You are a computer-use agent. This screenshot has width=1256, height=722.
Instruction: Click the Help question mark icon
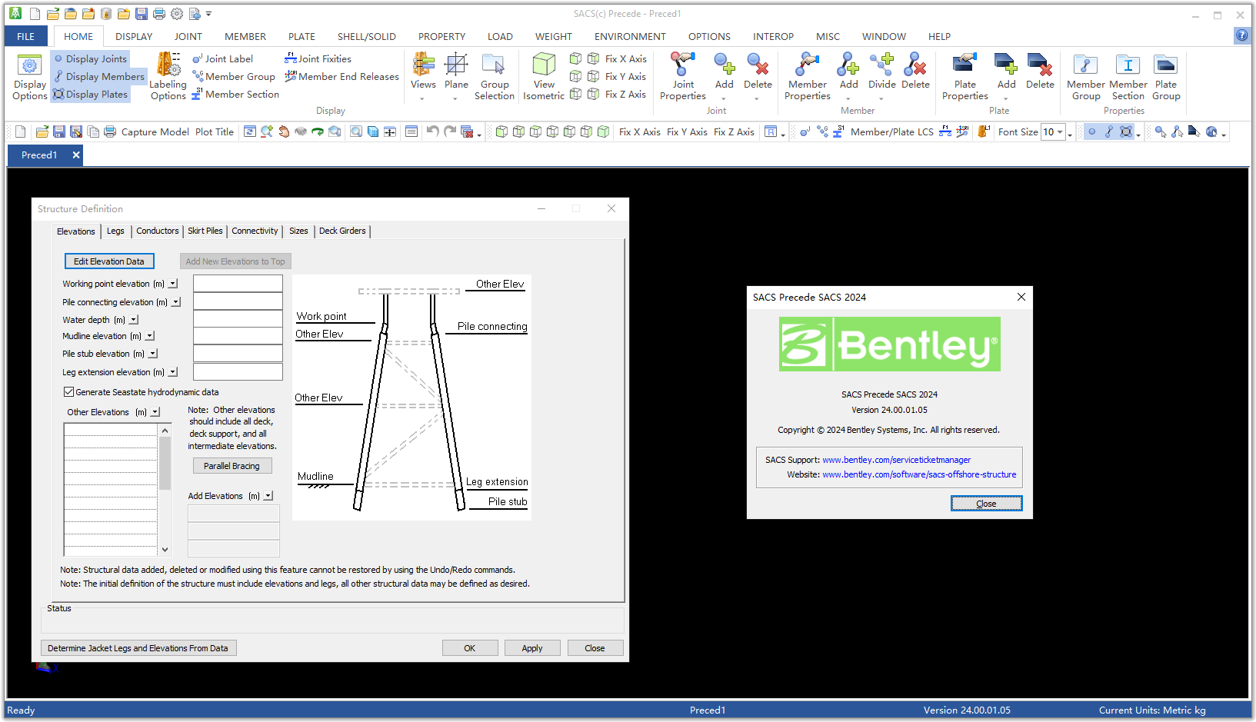pos(1241,35)
